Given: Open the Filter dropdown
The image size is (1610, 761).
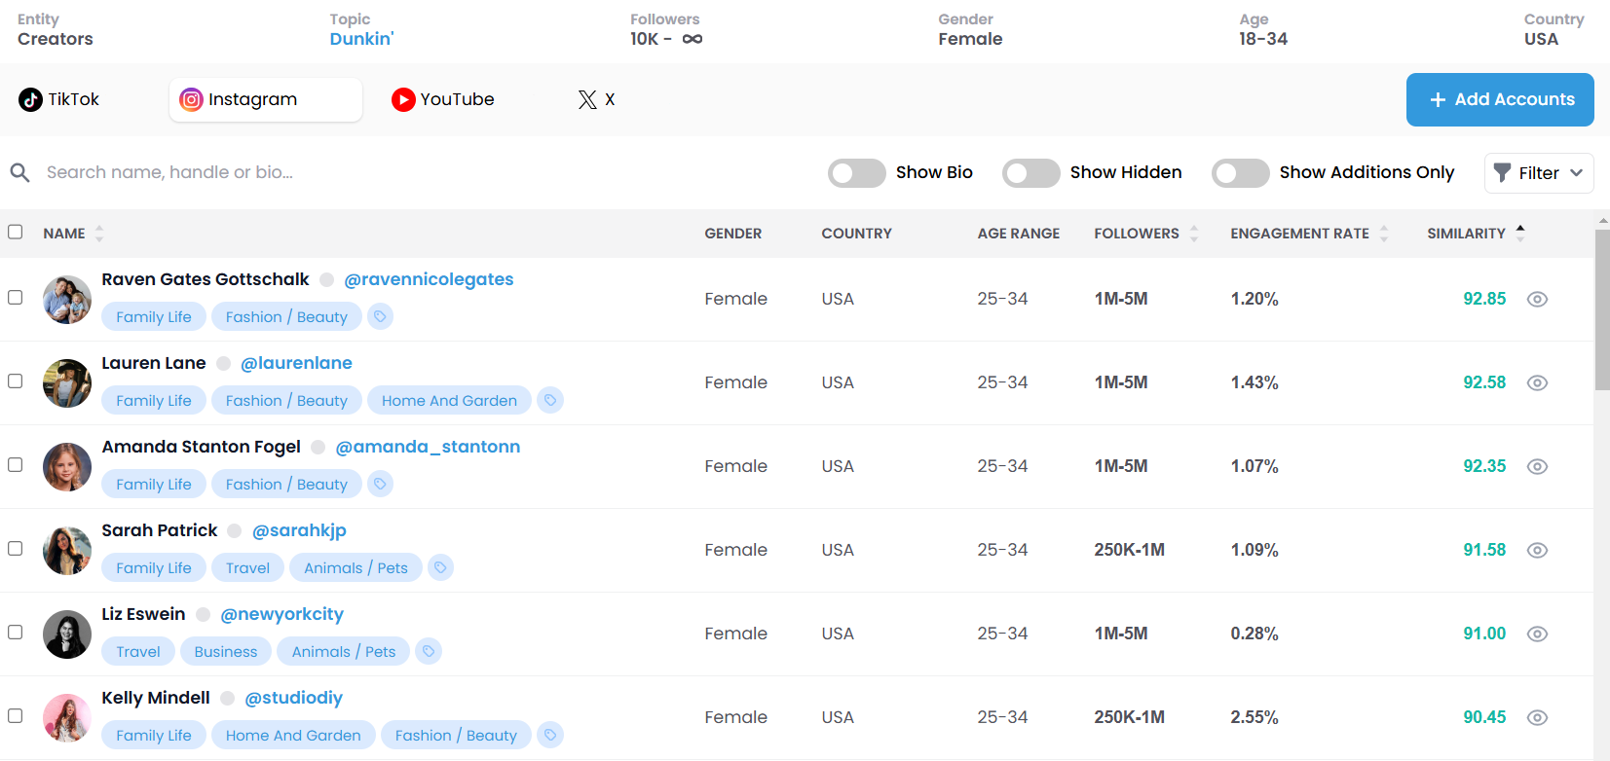Looking at the screenshot, I should coord(1538,172).
